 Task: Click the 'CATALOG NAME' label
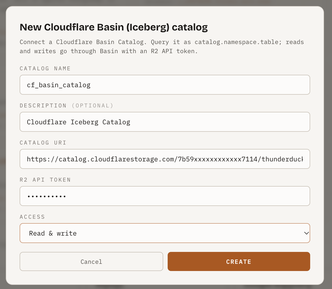[x=45, y=68]
